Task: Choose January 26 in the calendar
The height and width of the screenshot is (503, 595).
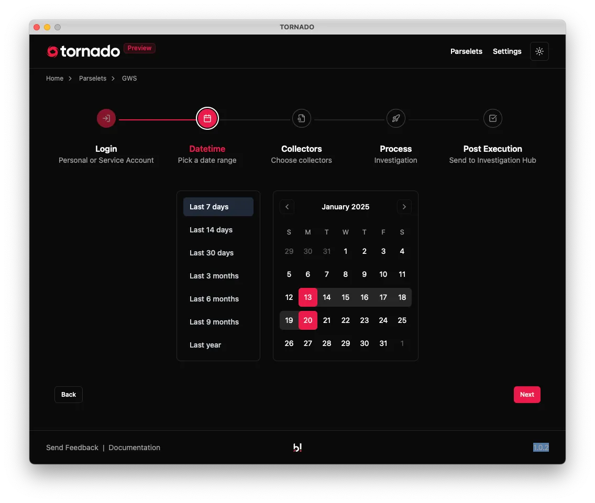Action: (289, 343)
